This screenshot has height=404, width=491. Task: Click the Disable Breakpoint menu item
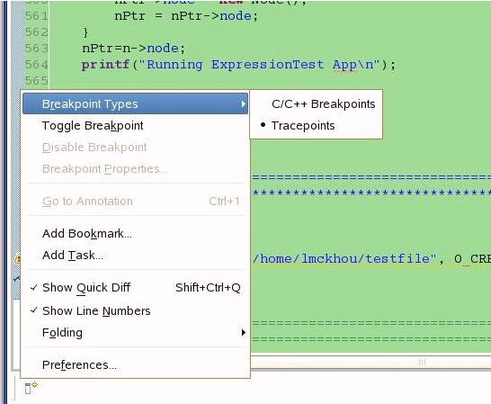[x=135, y=148]
